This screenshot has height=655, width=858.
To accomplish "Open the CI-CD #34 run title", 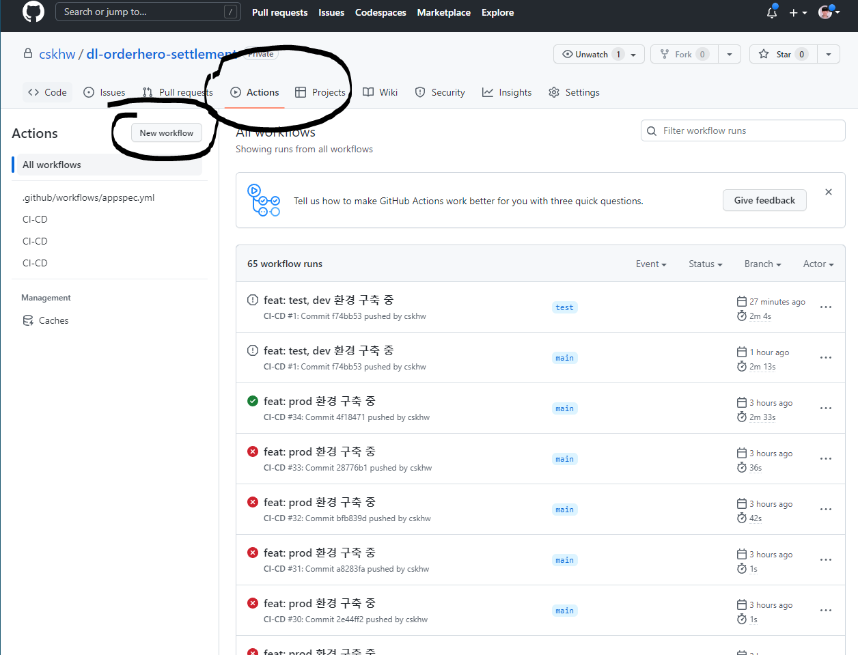I will [x=320, y=401].
